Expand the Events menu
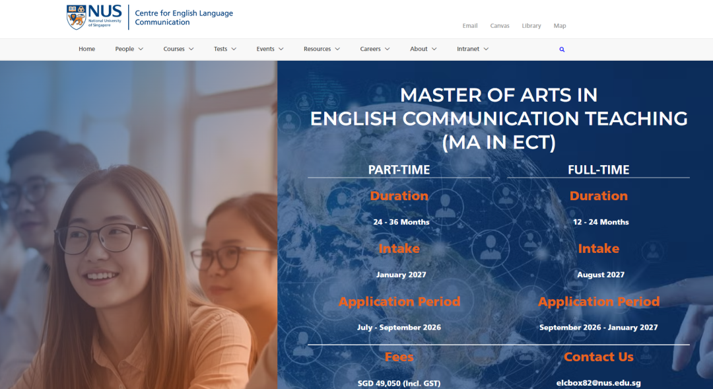 click(269, 49)
